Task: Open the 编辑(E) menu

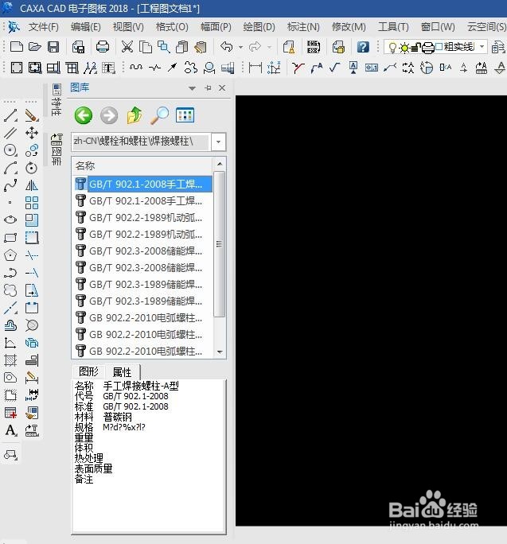Action: [x=86, y=27]
